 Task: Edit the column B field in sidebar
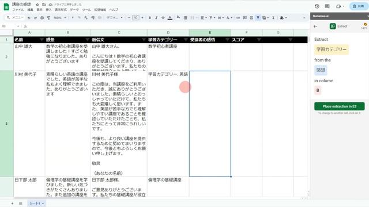pyautogui.click(x=318, y=90)
